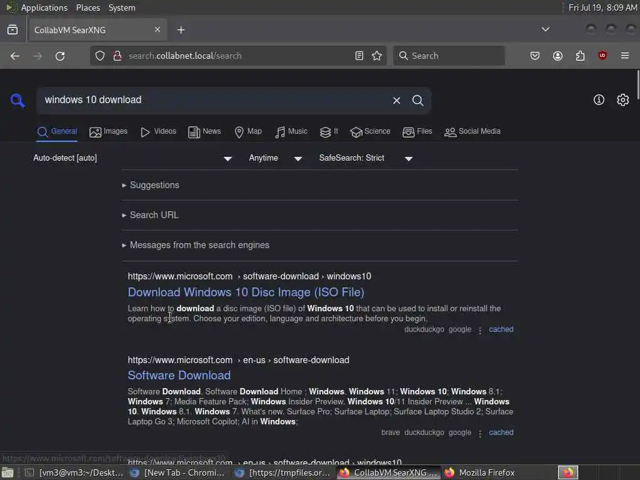Click the duckduckgo engine label on first result
Screen dimensions: 640x480
click(424, 329)
